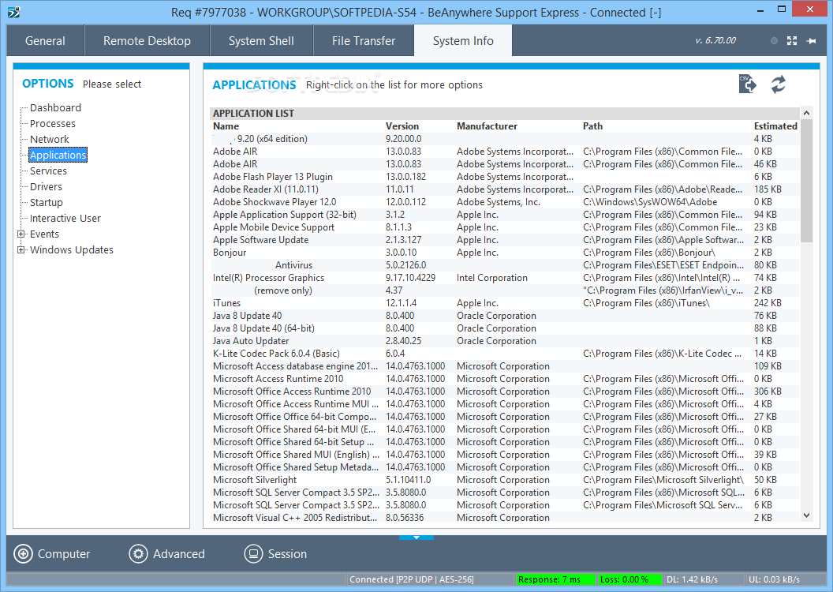Viewport: 833px width, 592px height.
Task: Switch to the General tab
Action: (45, 41)
